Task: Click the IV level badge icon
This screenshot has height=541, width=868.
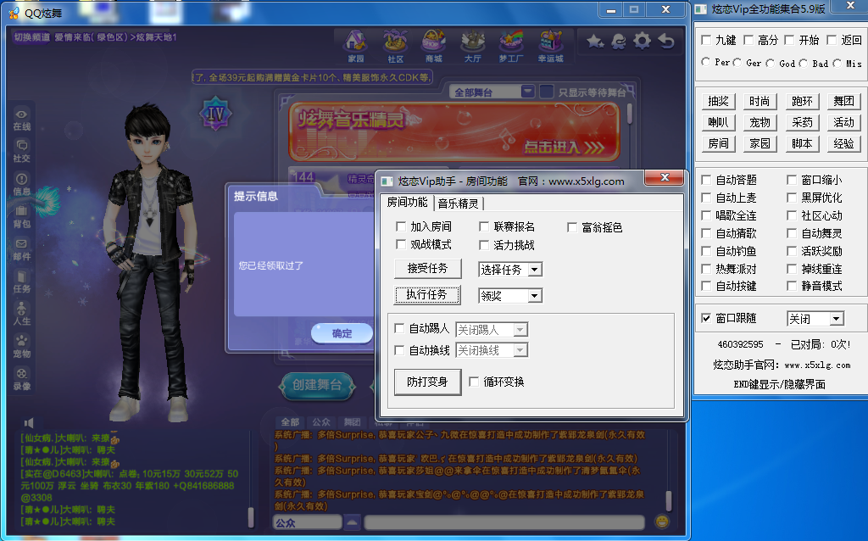Action: 215,114
